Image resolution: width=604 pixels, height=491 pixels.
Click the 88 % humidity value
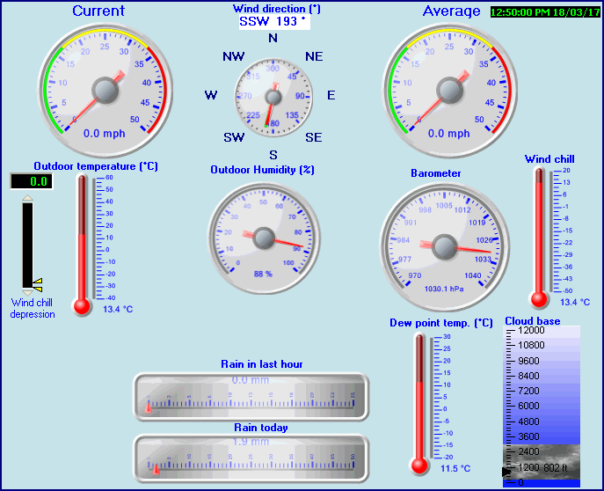[x=263, y=274]
